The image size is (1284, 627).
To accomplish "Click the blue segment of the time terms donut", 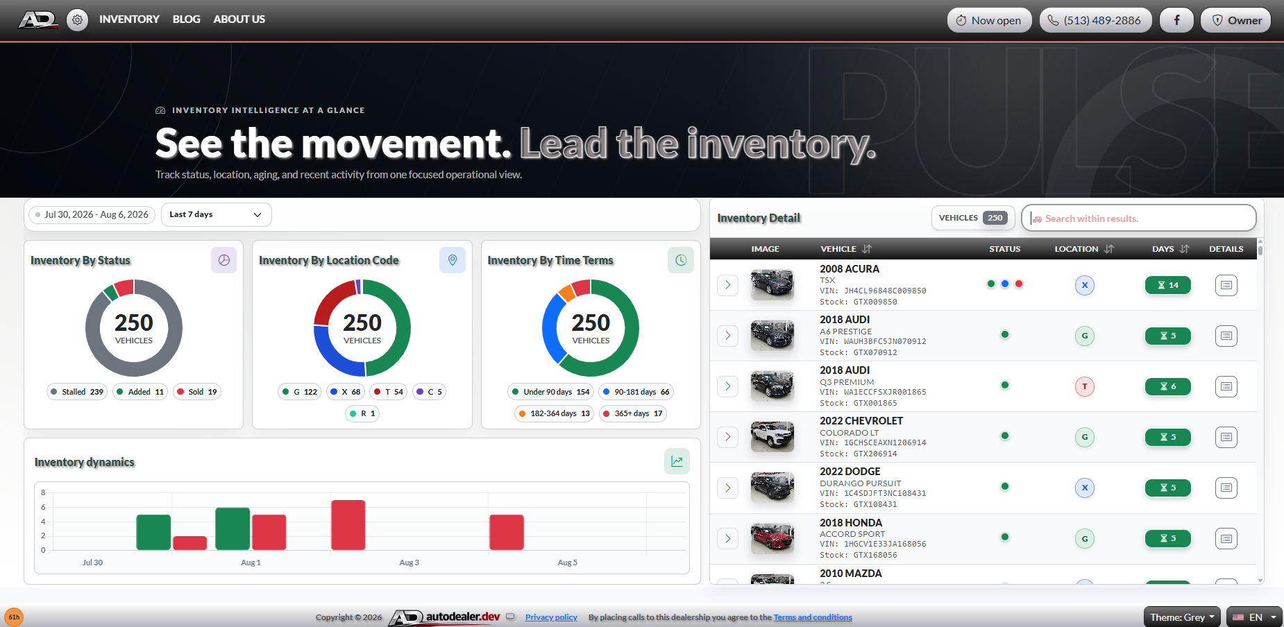I will pos(550,329).
